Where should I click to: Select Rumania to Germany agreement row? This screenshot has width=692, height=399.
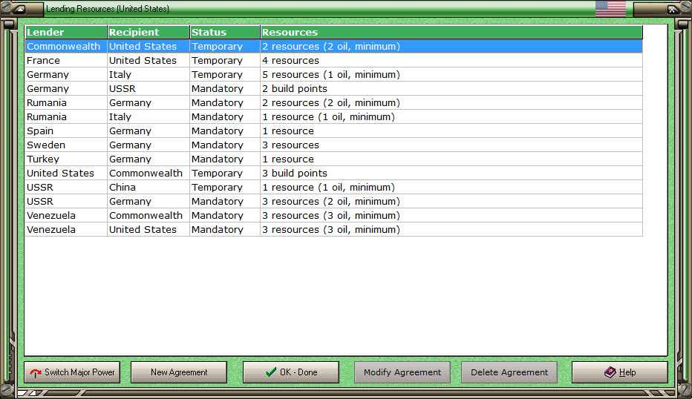pos(333,103)
